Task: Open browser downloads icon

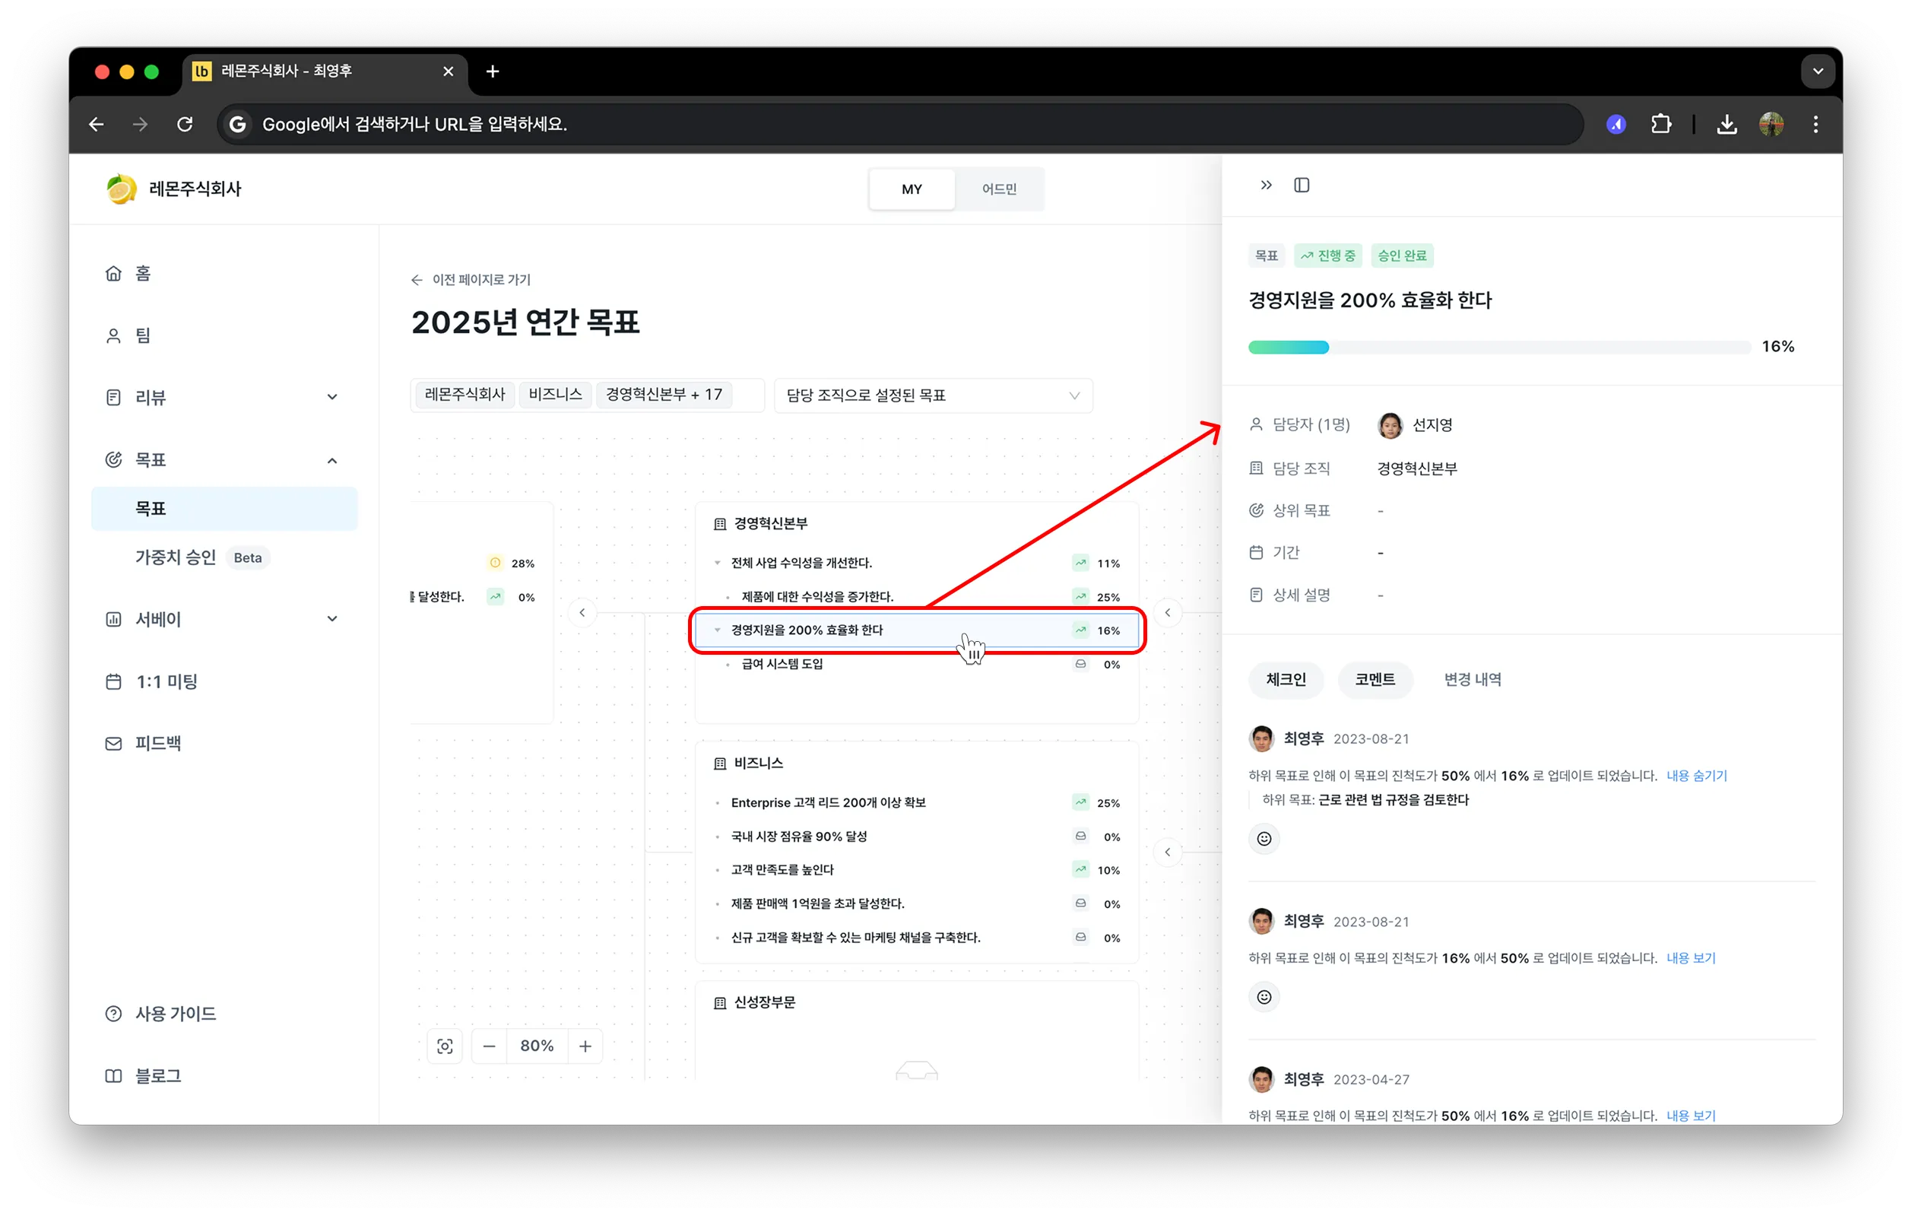Action: coord(1727,125)
